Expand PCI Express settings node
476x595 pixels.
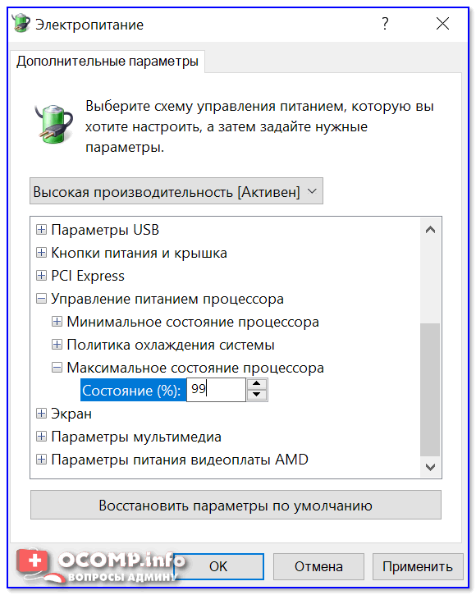click(41, 276)
